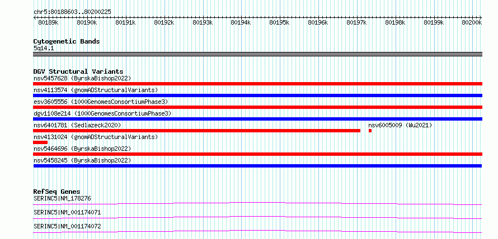Click the blue bar for nsv4113574
The height and width of the screenshot is (239, 498).
pyautogui.click(x=257, y=95)
